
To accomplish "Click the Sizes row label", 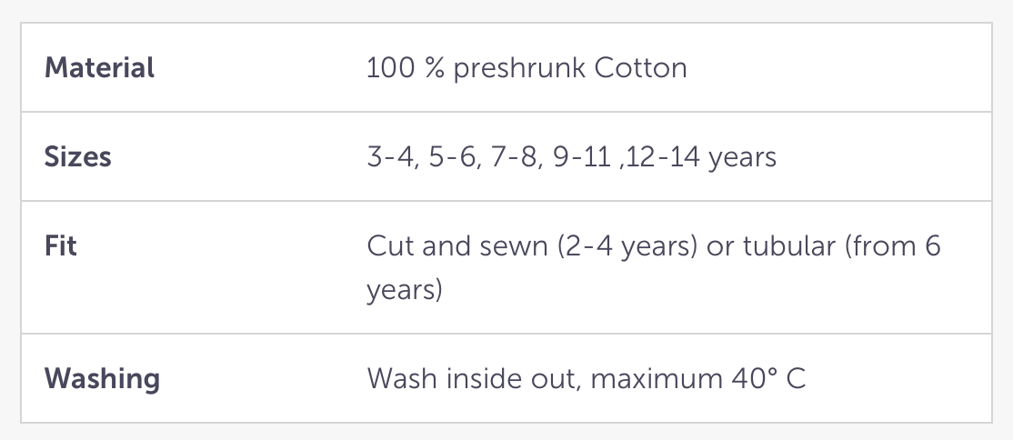I will click(x=77, y=157).
